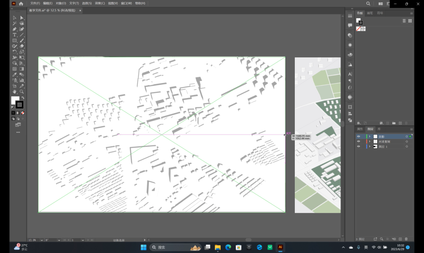The height and width of the screenshot is (253, 424).
Task: Open the Paragraph panel icon
Action: point(350,81)
